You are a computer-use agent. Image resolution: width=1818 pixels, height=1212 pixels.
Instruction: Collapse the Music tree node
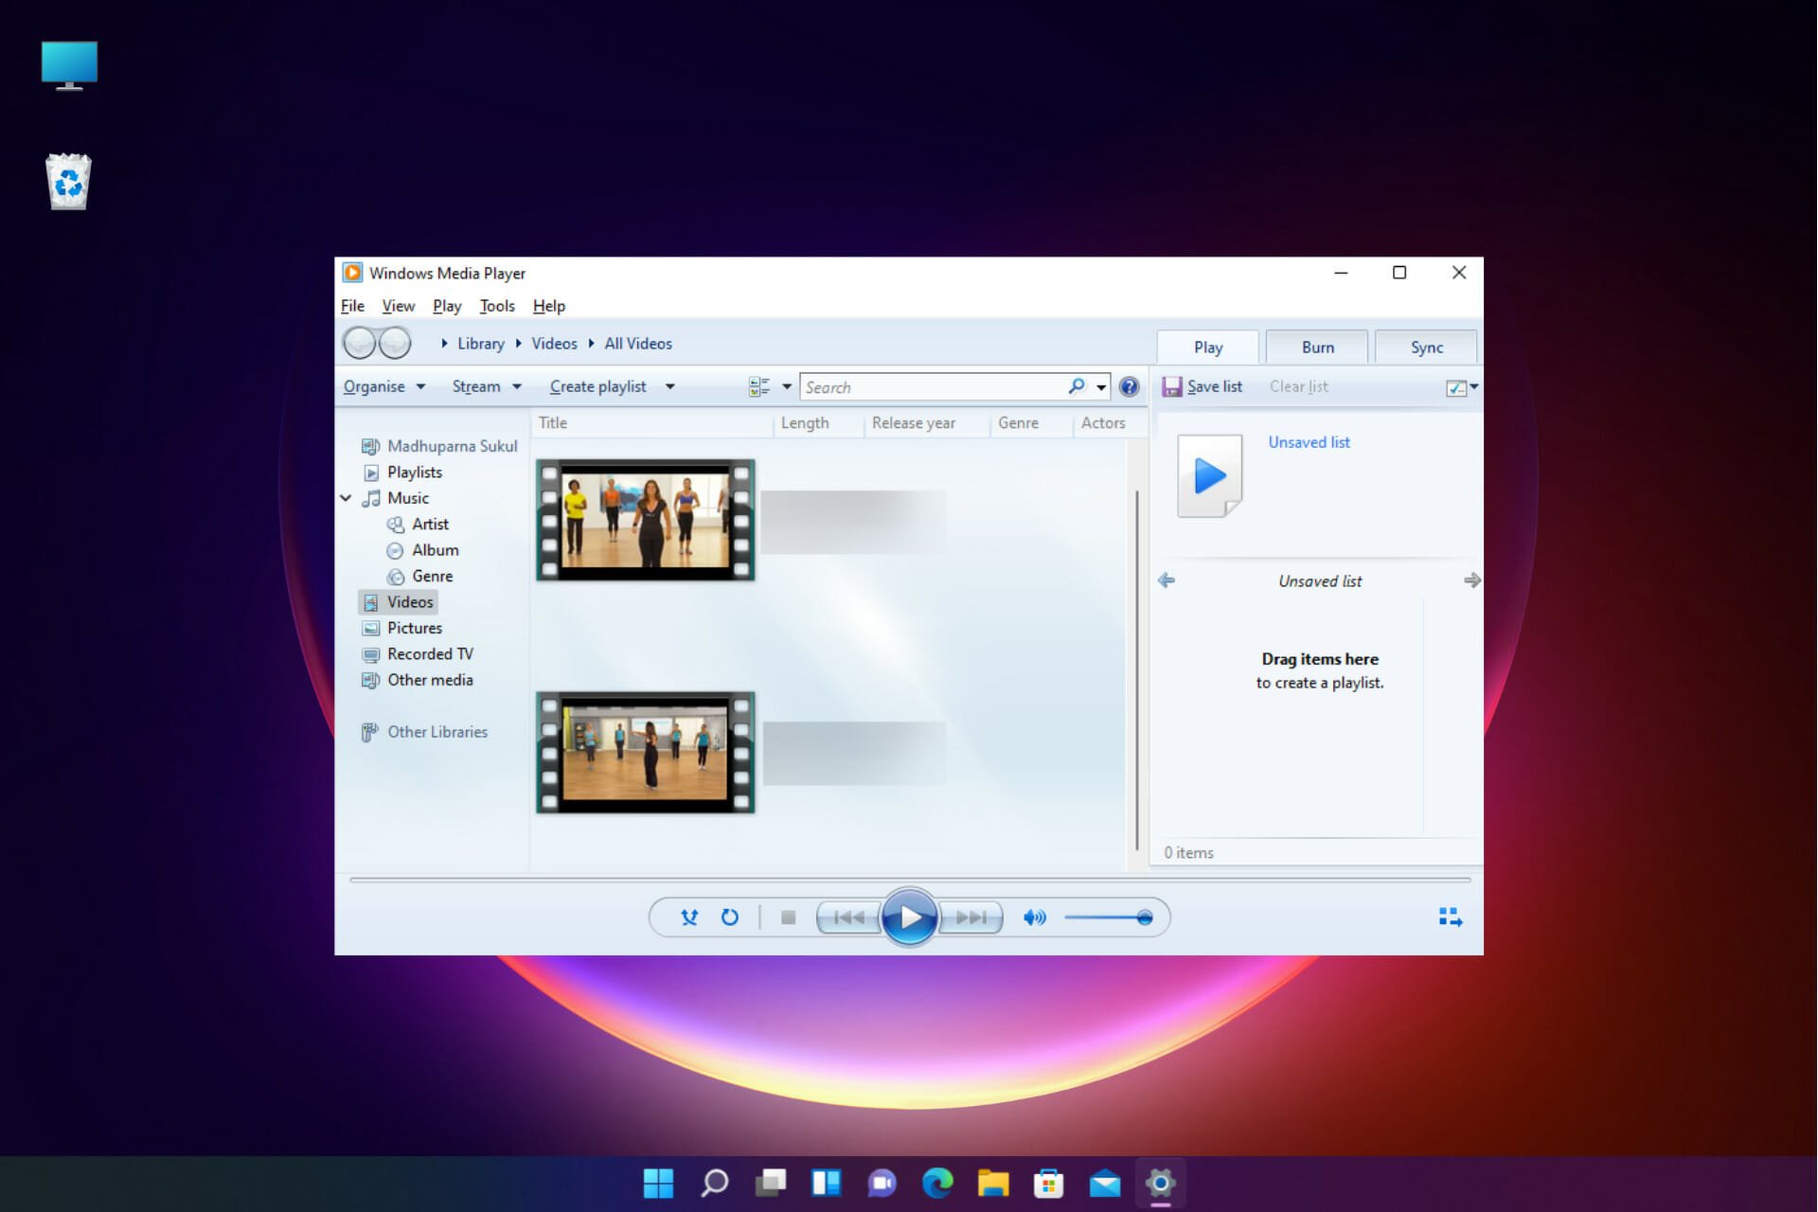point(346,498)
